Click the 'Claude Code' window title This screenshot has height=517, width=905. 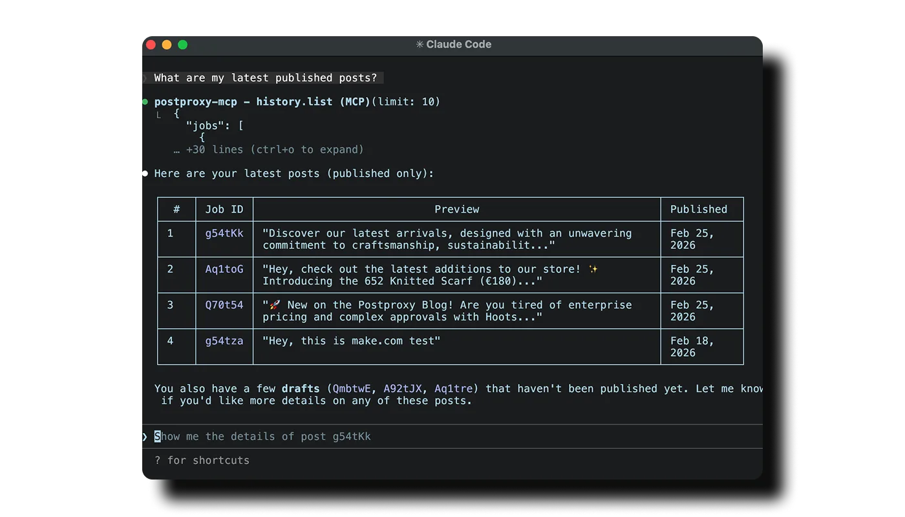459,45
